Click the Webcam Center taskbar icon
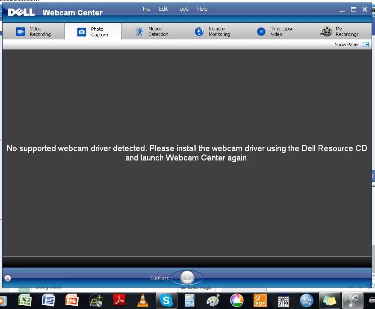Viewport: 375px width, 309px height. click(x=353, y=300)
